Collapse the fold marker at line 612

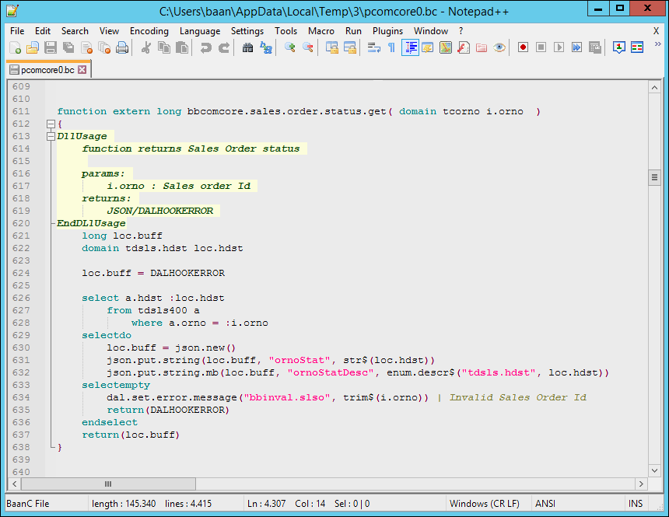point(51,124)
